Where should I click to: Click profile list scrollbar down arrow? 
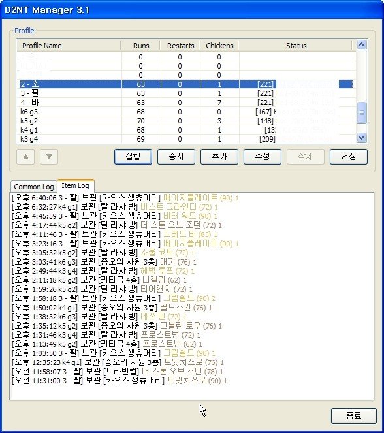(x=361, y=137)
